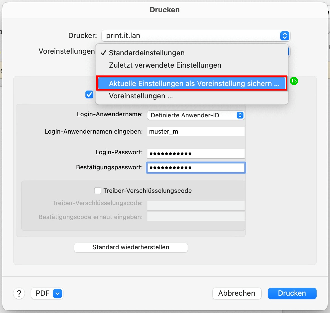Viewport: 330px width, 313px height.
Task: Click the Drucken print button
Action: click(x=292, y=293)
